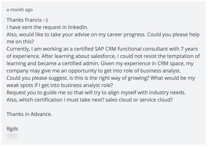Click the words "7 years" in the message

click(189, 49)
